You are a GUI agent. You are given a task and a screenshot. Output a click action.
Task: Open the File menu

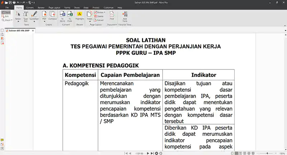pos(7,8)
